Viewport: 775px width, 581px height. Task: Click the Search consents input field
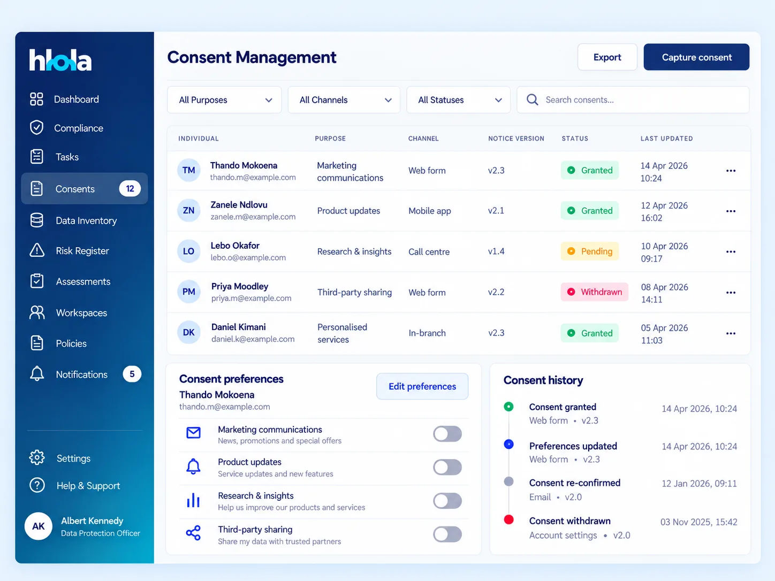click(633, 100)
